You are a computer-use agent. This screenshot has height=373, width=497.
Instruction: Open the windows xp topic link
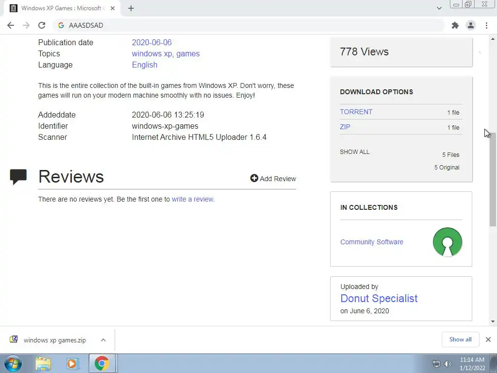152,53
